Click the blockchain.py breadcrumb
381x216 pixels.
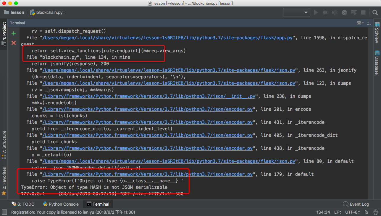[x=47, y=12]
